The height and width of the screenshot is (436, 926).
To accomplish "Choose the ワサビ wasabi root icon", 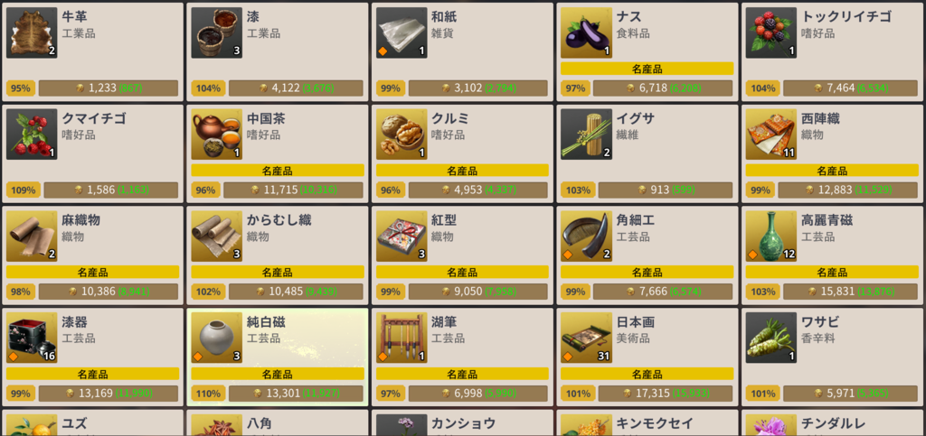I will click(x=771, y=338).
